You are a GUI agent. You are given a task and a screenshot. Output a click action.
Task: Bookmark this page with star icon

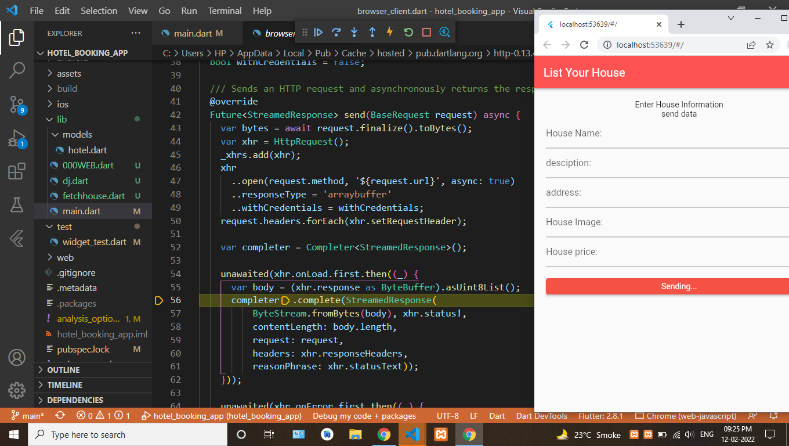770,45
